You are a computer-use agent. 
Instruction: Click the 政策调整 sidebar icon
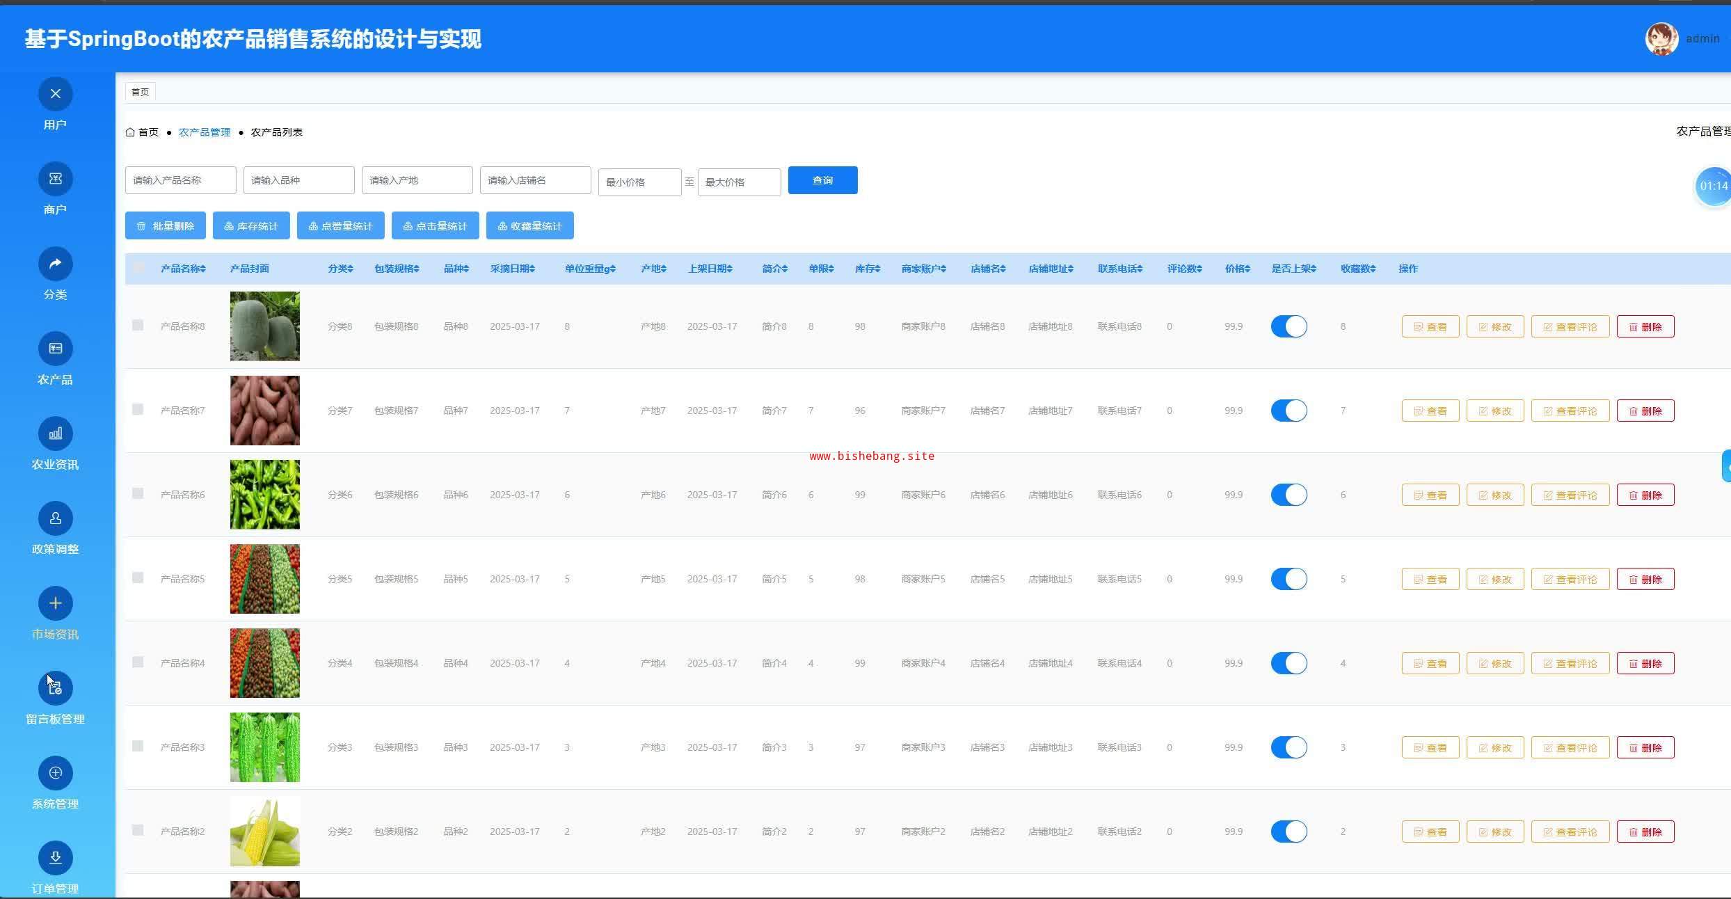tap(55, 518)
